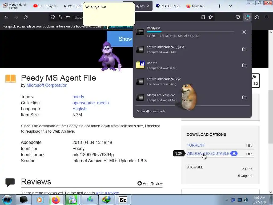This screenshot has height=205, width=273.
Task: Download the TORRENT option
Action: click(195, 145)
